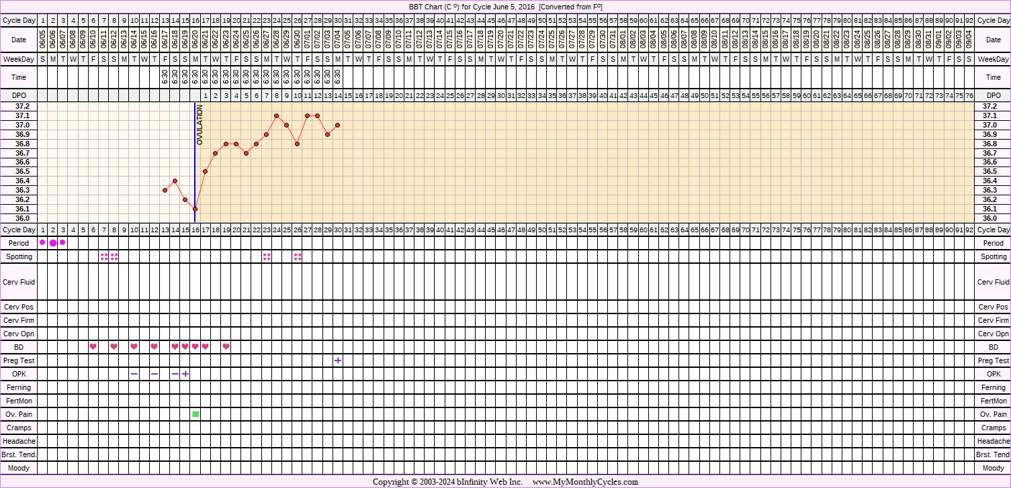1011x488 pixels.
Task: Click the BBT Chart title at the top
Action: coord(504,7)
